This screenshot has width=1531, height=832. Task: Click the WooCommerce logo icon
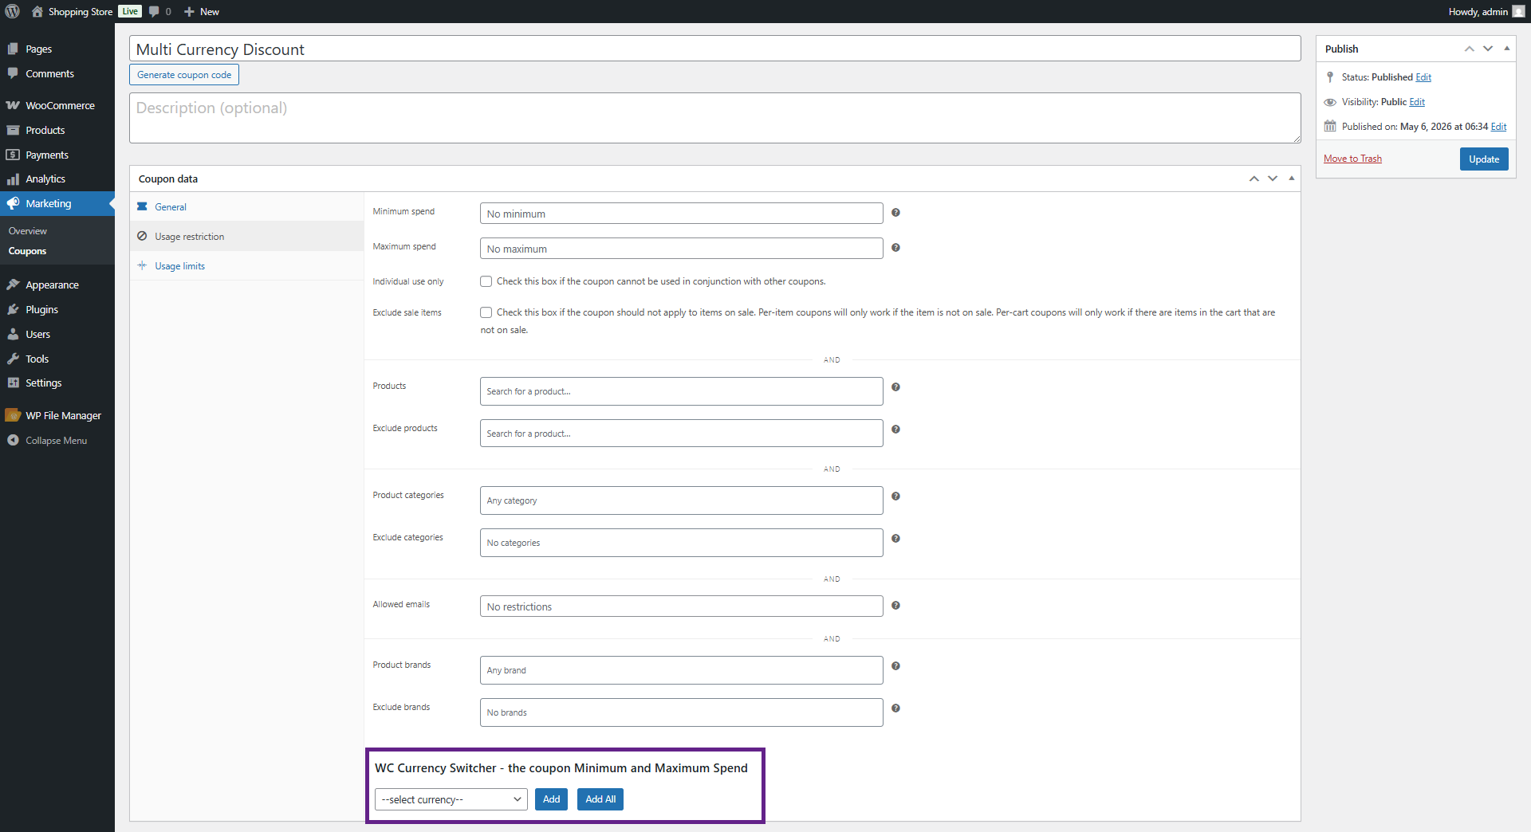pos(13,105)
